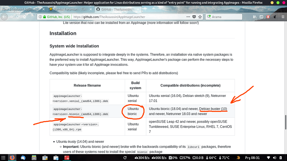Toggle the volume icon in system tray

click(275, 158)
